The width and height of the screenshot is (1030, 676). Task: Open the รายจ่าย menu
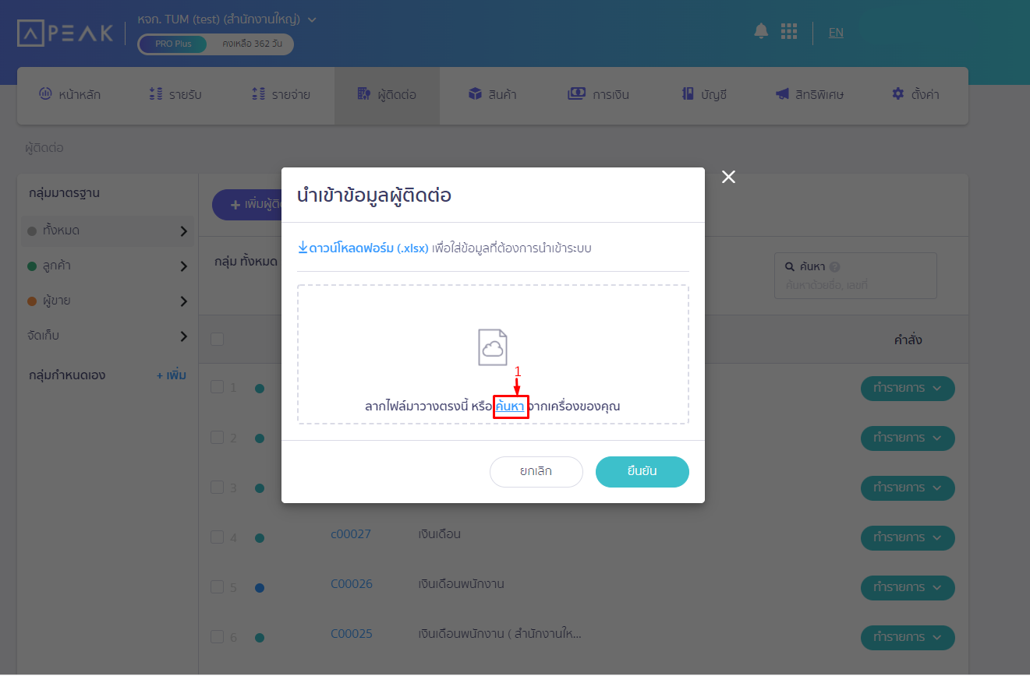tap(281, 95)
